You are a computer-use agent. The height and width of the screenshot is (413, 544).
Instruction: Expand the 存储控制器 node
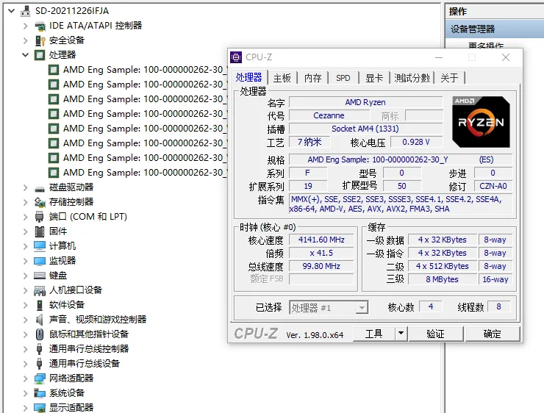pyautogui.click(x=25, y=202)
